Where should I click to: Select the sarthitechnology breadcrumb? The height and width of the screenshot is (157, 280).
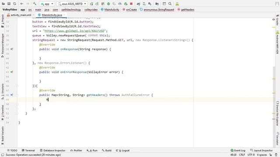coord(71,10)
